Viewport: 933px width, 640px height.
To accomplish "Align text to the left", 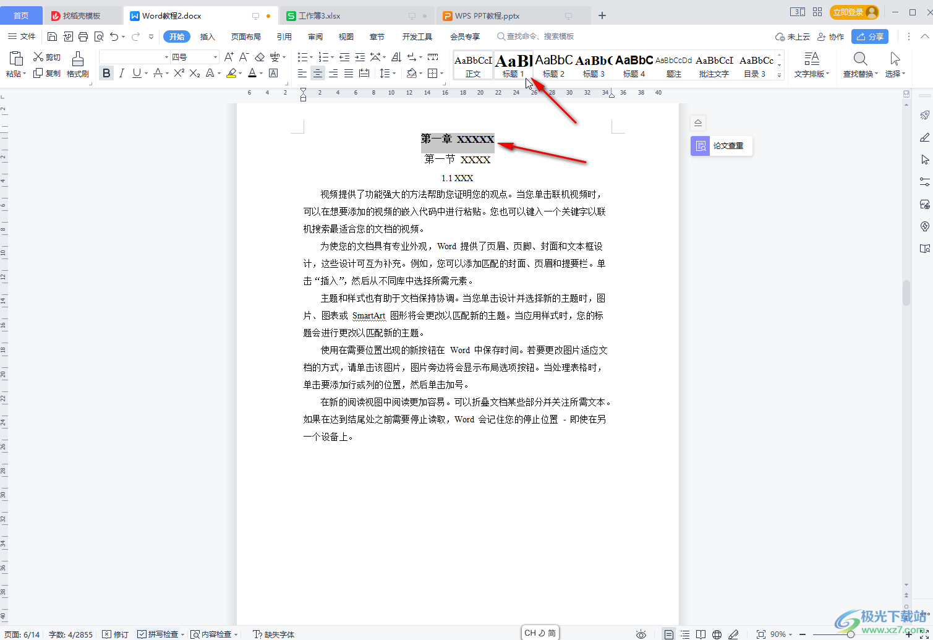I will [302, 74].
